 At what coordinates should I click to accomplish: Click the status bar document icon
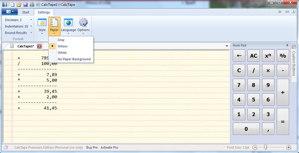tap(6, 147)
